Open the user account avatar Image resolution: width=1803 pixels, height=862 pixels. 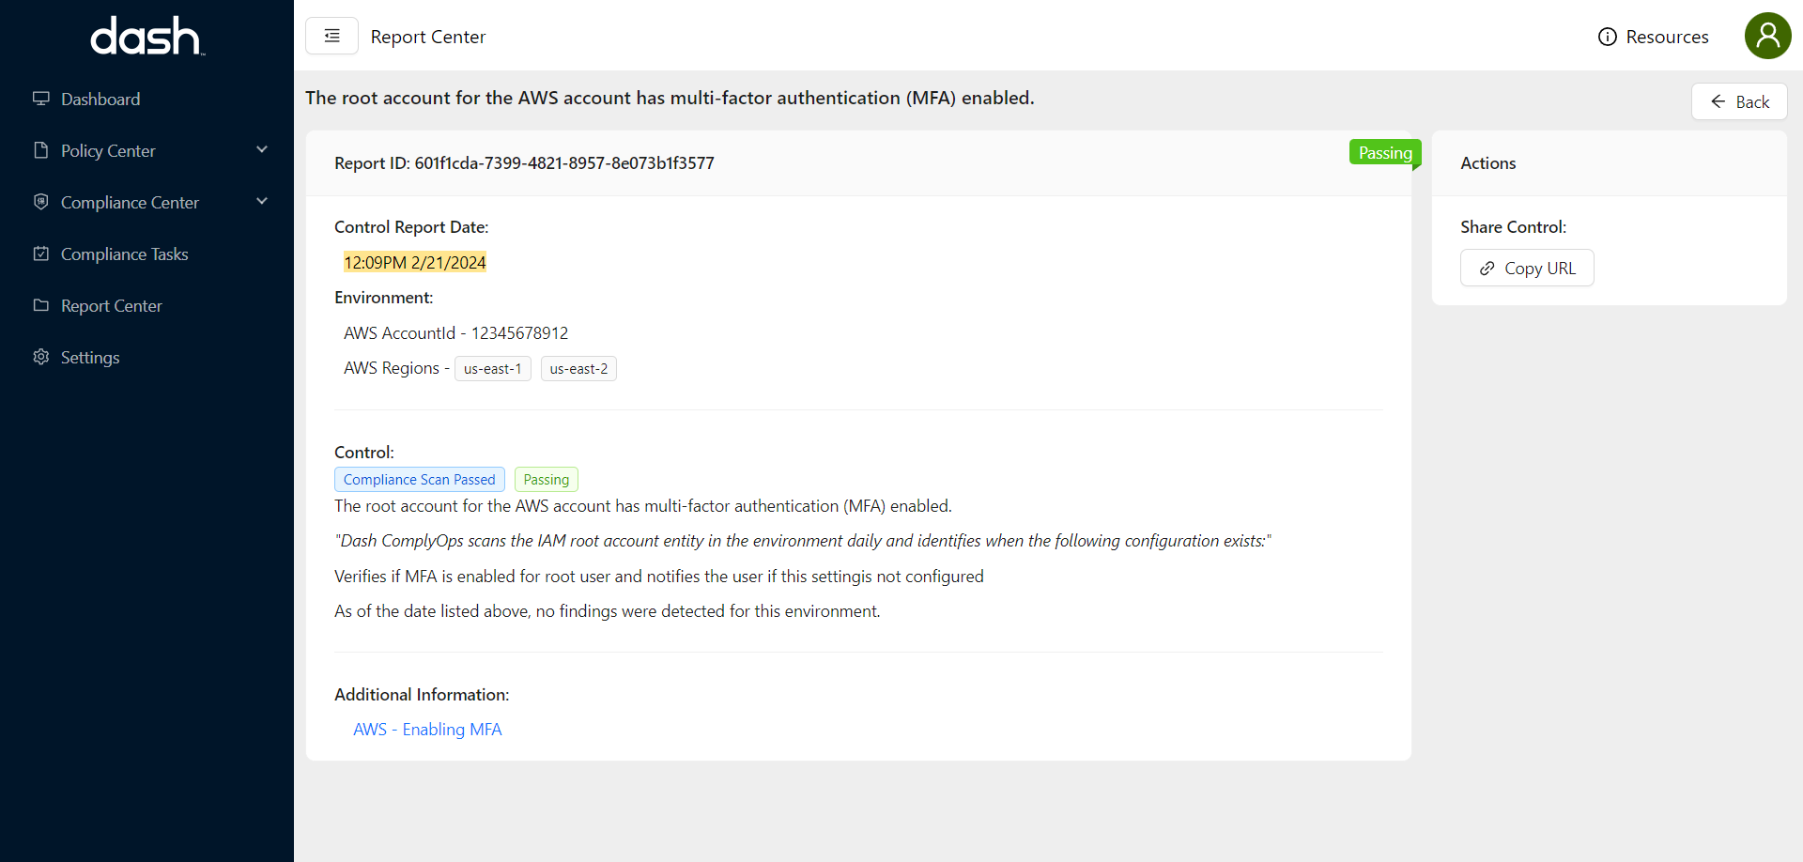[x=1767, y=36]
